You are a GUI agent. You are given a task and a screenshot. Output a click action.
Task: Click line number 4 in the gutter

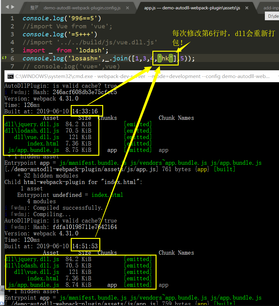click(12, 42)
